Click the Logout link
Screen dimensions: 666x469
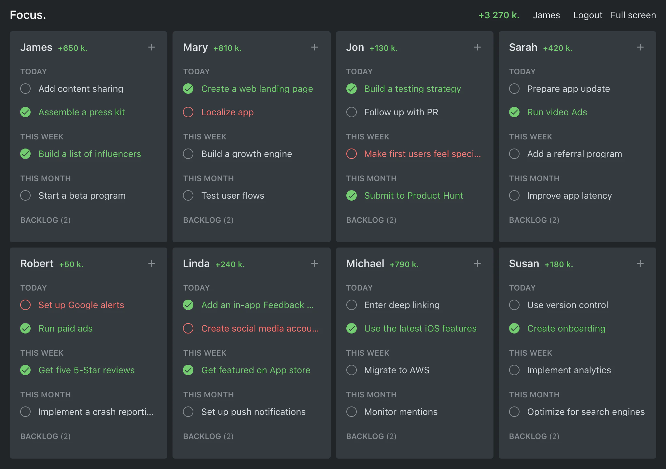588,15
